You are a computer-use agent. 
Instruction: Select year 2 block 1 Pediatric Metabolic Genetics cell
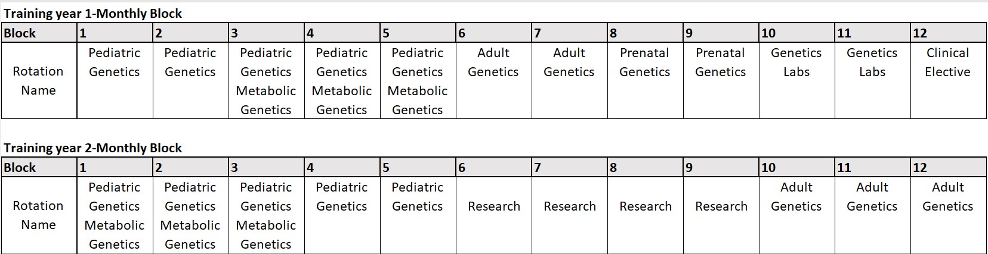point(114,216)
